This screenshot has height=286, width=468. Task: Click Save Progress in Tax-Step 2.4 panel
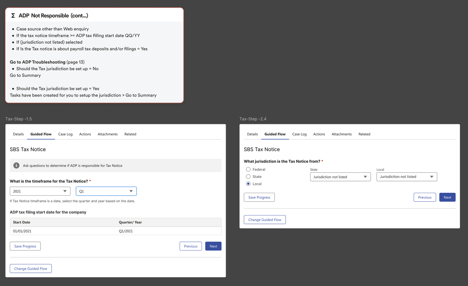pos(259,197)
